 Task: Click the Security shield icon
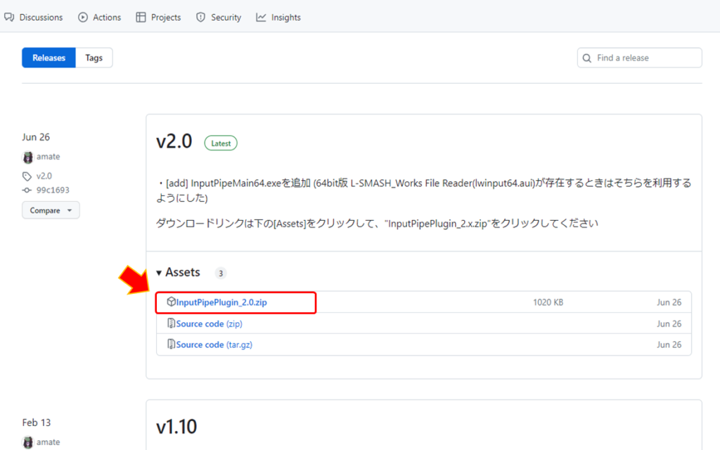pos(199,17)
